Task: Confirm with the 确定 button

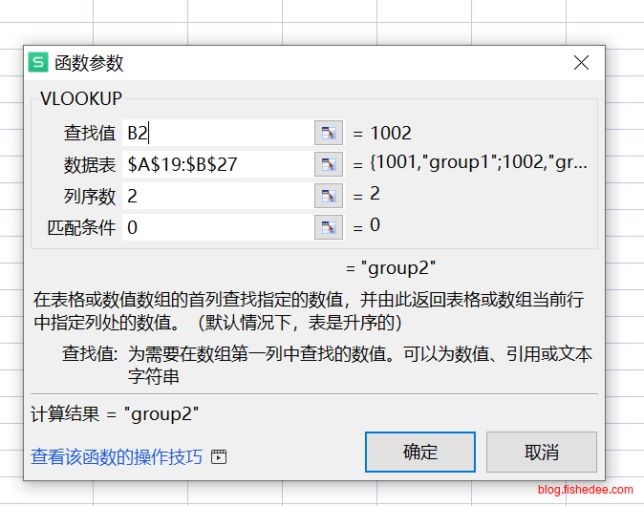Action: 419,452
